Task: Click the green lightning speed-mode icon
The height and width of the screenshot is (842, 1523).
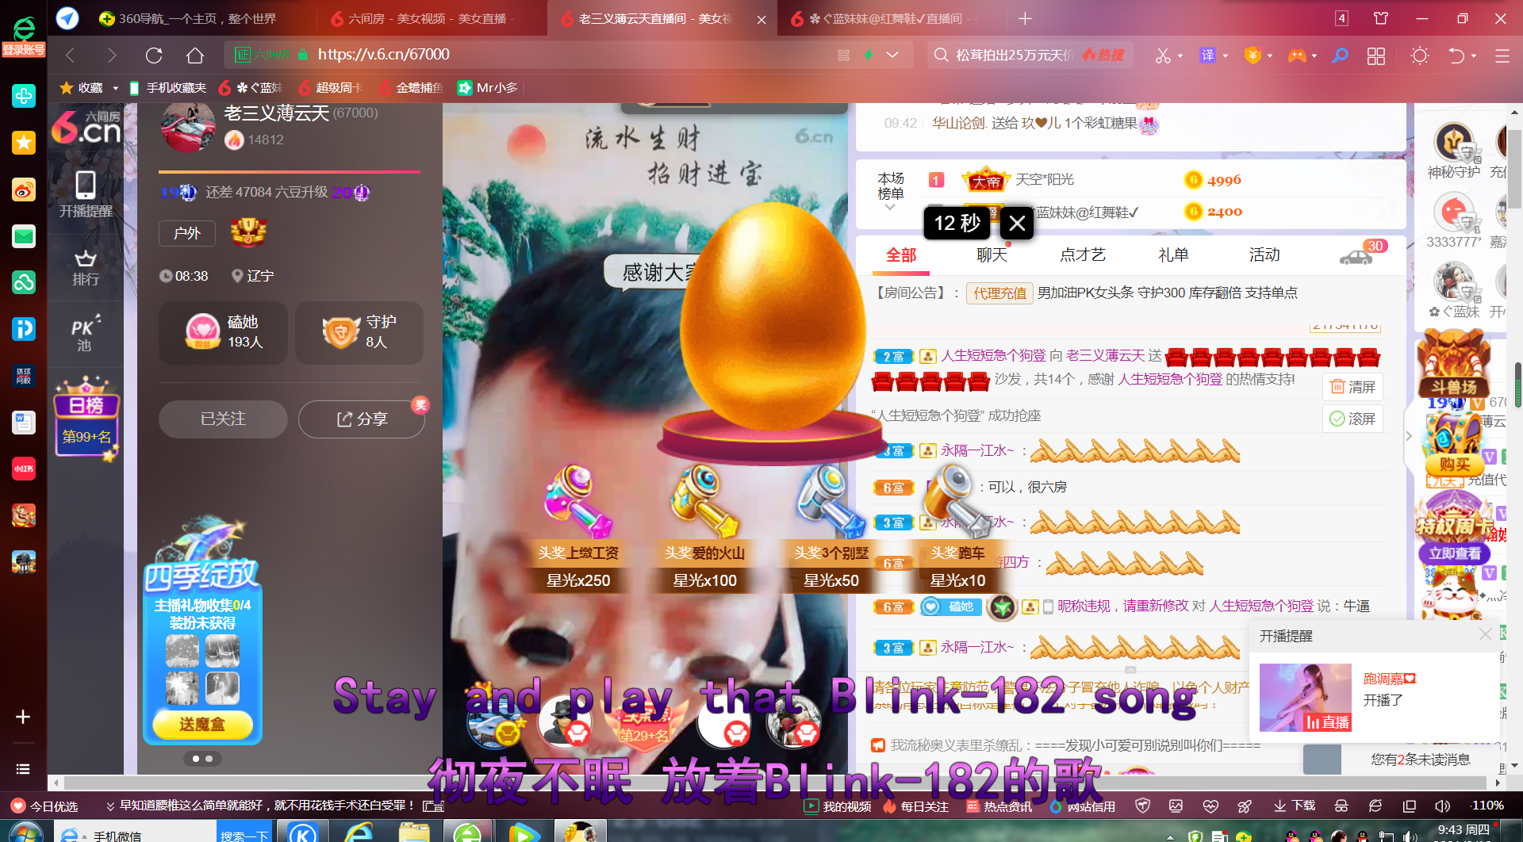Action: (869, 55)
